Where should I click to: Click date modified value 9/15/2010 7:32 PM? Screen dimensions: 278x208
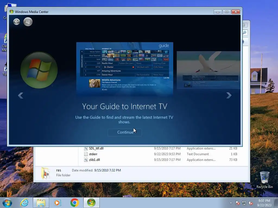[x=108, y=170]
